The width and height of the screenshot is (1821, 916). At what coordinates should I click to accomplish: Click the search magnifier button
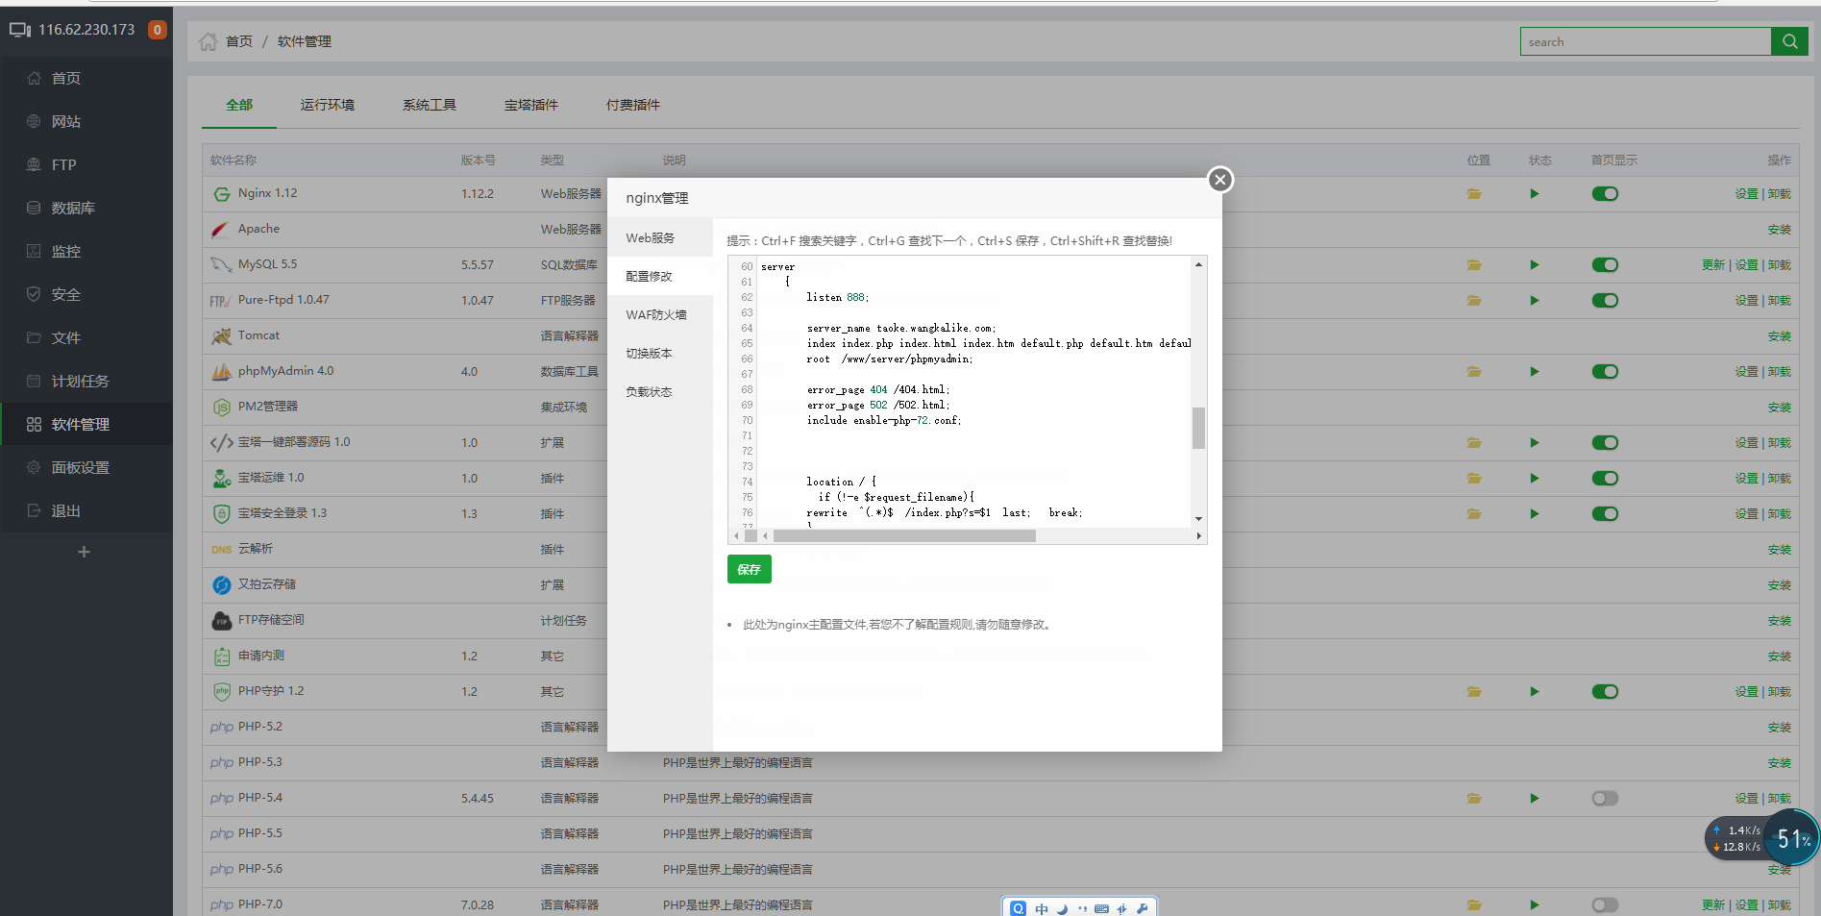coord(1789,41)
